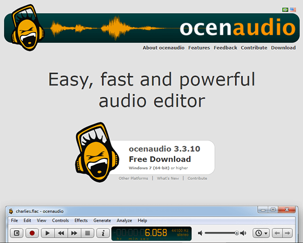Click the Fast Forward button
The height and width of the screenshot is (243, 303).
(74, 233)
